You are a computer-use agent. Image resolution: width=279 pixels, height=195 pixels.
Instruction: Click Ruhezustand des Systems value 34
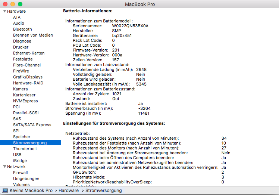pyautogui.click(x=224, y=138)
